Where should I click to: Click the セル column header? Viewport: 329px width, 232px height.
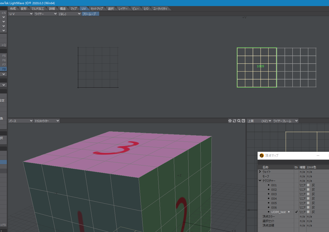click(296, 167)
